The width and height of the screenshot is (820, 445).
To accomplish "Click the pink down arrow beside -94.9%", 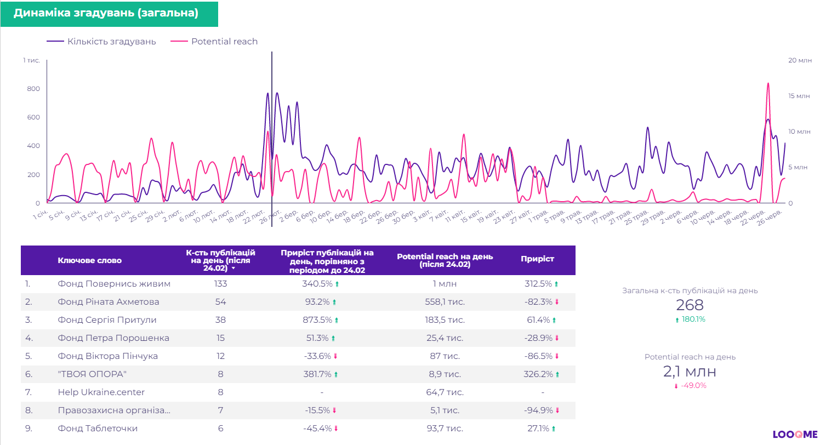I will (557, 410).
